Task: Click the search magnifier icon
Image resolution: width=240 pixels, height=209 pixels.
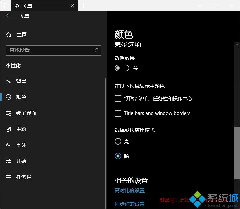Action: click(x=96, y=50)
